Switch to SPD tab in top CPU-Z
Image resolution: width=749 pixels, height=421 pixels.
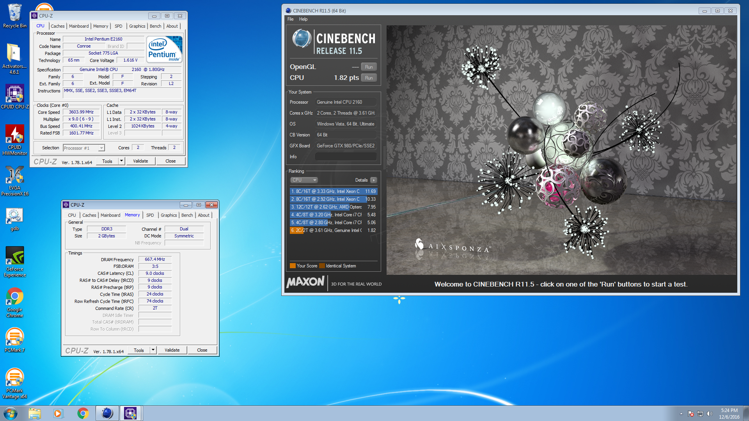coord(118,26)
